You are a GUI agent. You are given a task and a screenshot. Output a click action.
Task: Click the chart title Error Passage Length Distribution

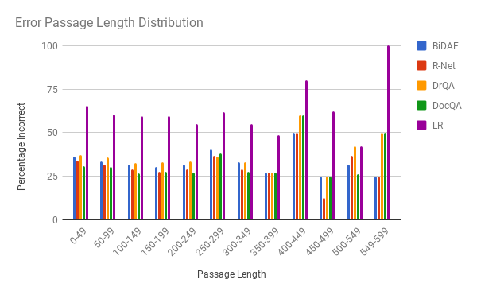pyautogui.click(x=109, y=23)
